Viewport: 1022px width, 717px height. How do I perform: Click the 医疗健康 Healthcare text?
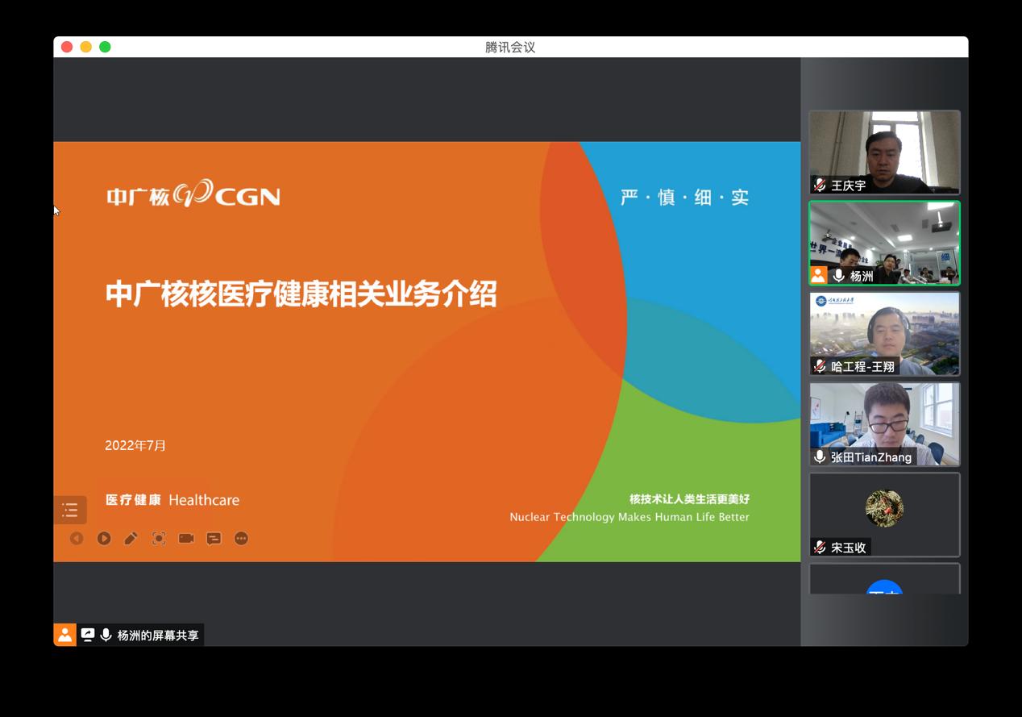tap(172, 500)
